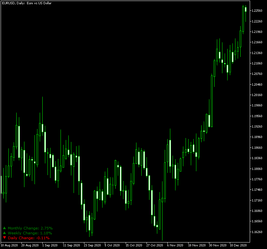The height and width of the screenshot is (249, 267).
Task: Click the green arrow beside Weekly Change
Action: click(x=5, y=233)
